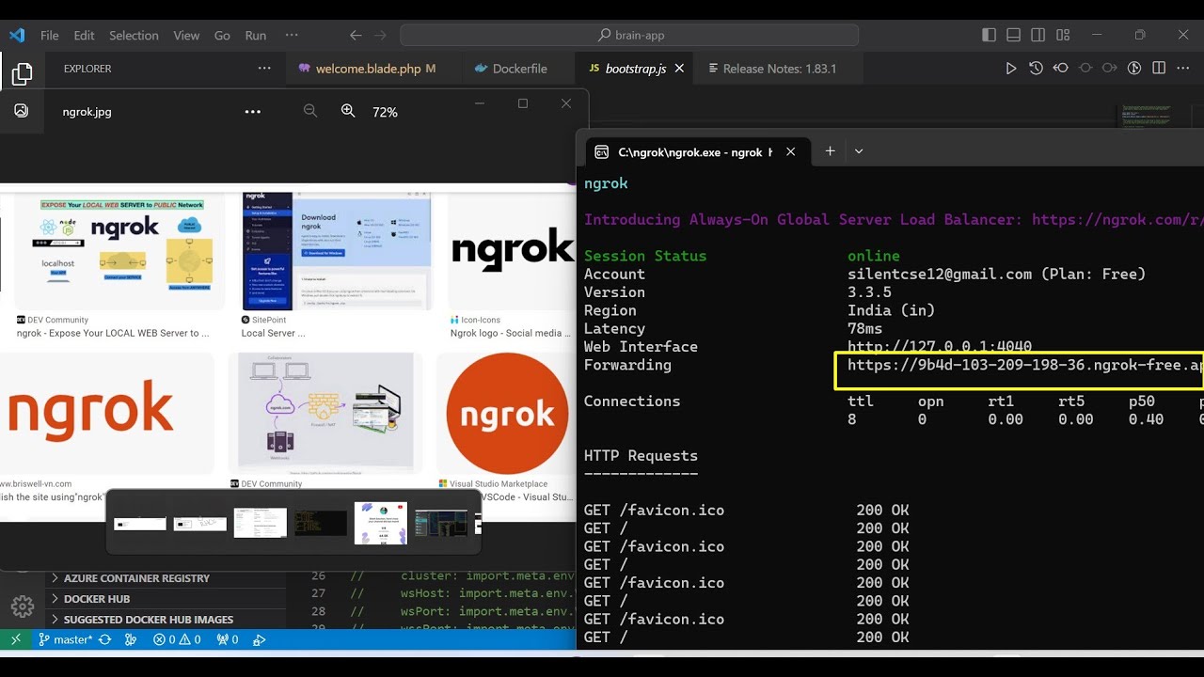
Task: Toggle the bottom panel layout icon
Action: 1013,35
